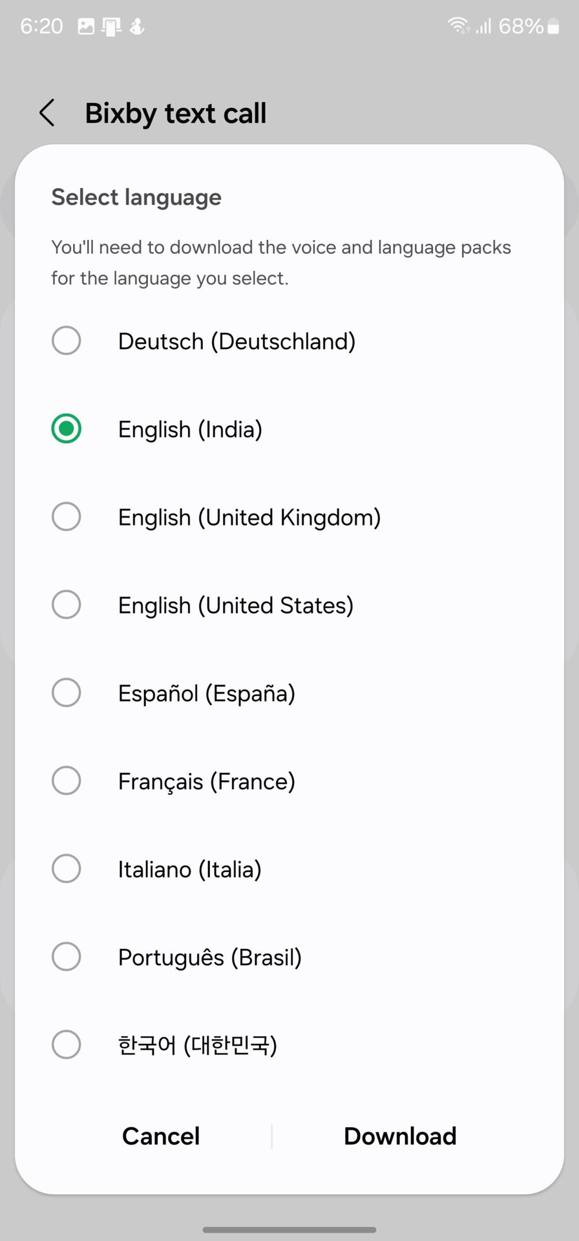Tap the signal strength bars icon
Image resolution: width=579 pixels, height=1241 pixels.
point(483,26)
